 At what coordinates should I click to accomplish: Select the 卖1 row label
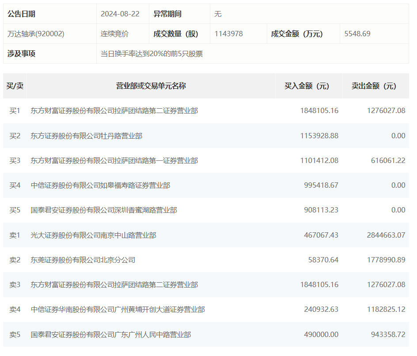coord(15,235)
